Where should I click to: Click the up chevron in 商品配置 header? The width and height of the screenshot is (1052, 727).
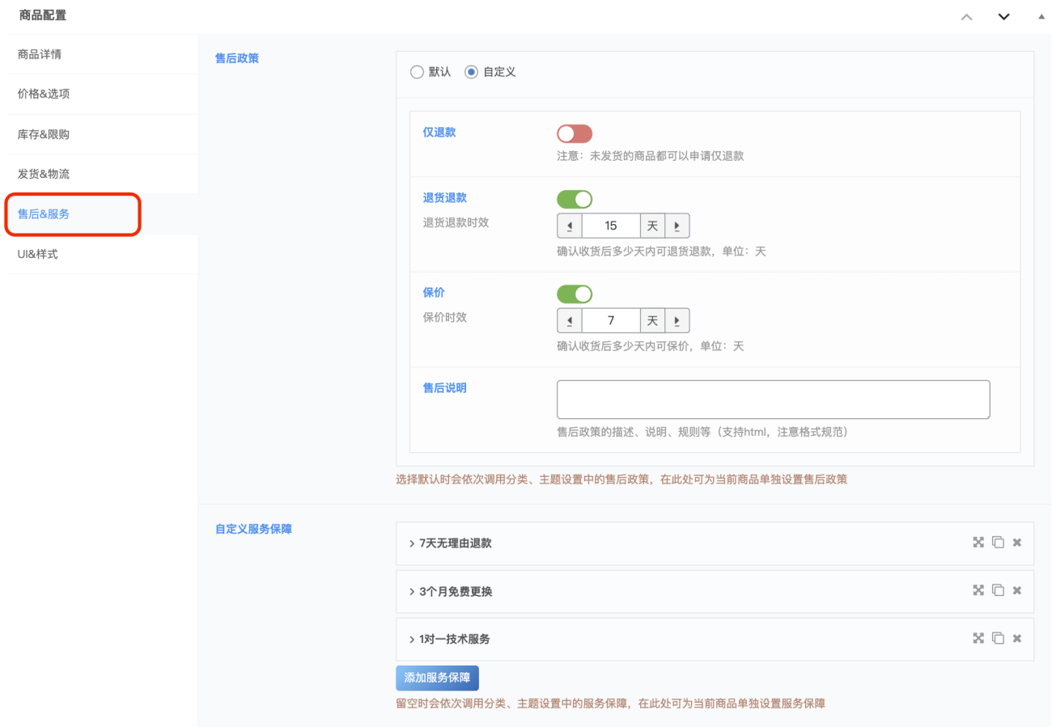[966, 16]
